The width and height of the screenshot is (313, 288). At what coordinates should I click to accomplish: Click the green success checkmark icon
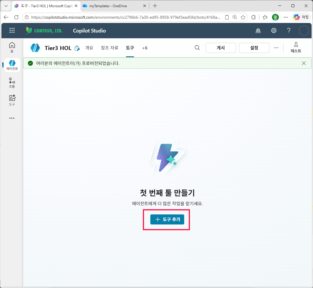(x=30, y=64)
